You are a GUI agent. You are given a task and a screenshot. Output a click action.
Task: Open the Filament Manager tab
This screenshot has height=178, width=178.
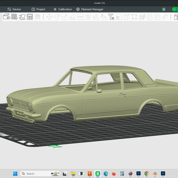point(90,9)
